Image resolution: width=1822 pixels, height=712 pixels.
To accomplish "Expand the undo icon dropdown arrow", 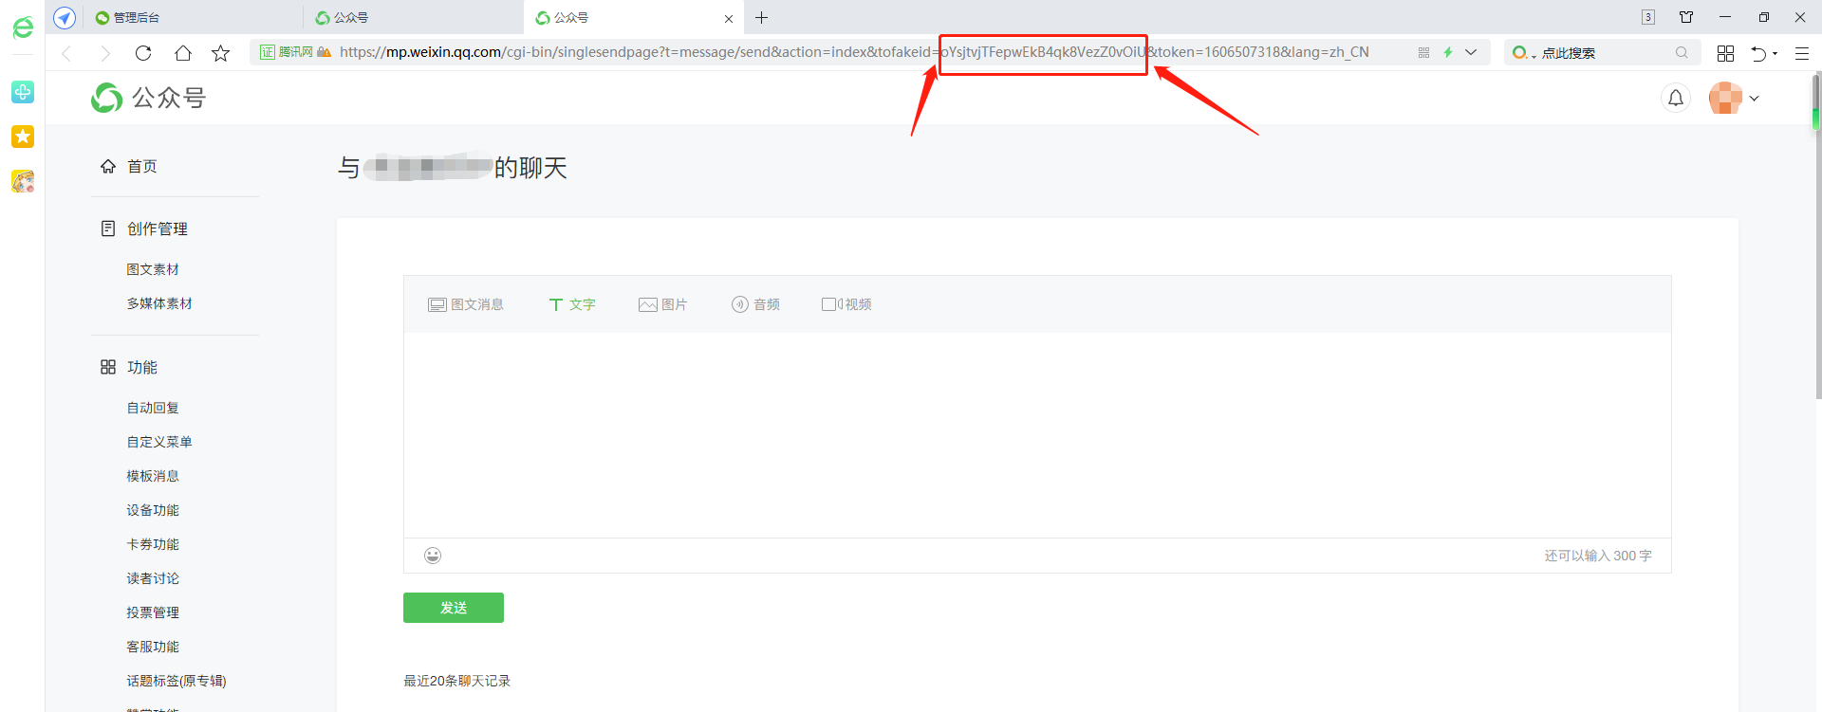I will point(1776,53).
